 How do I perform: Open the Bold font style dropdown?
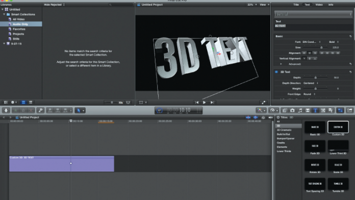point(334,42)
